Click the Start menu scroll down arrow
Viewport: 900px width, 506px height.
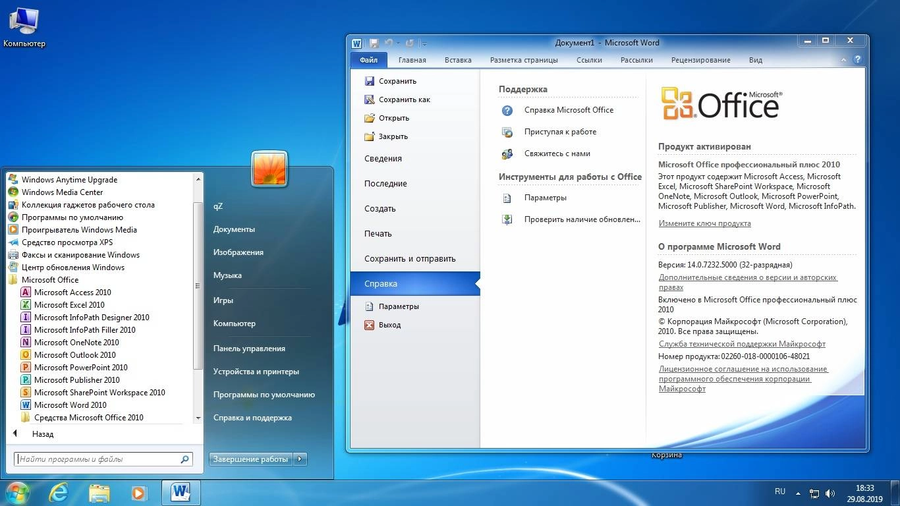click(x=198, y=418)
